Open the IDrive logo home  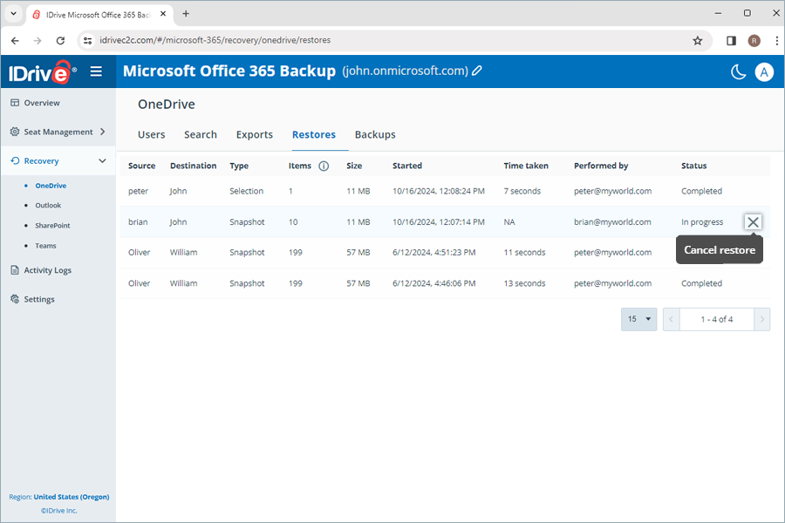pos(43,72)
